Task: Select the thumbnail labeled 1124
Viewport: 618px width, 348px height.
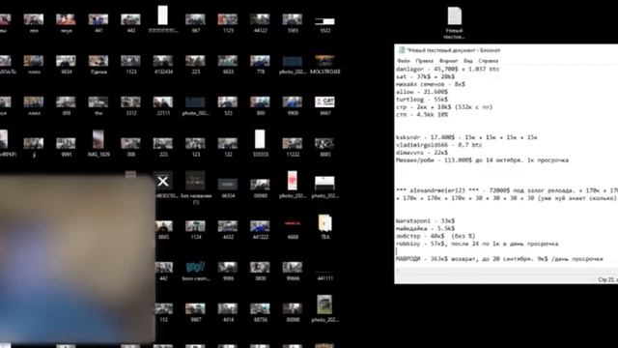Action: 195,230
